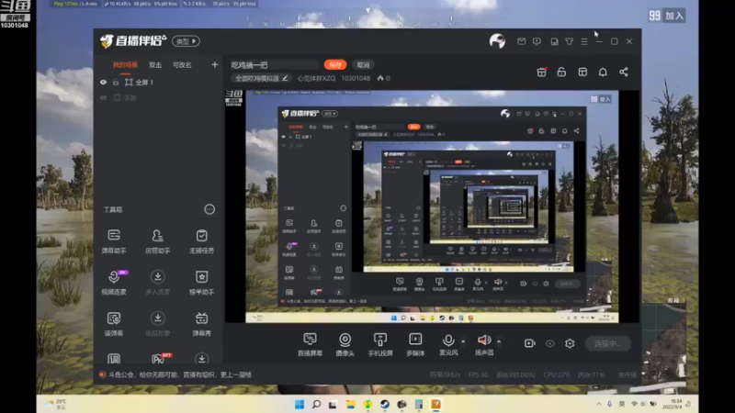Open Windows Start button on taskbar

click(x=300, y=404)
